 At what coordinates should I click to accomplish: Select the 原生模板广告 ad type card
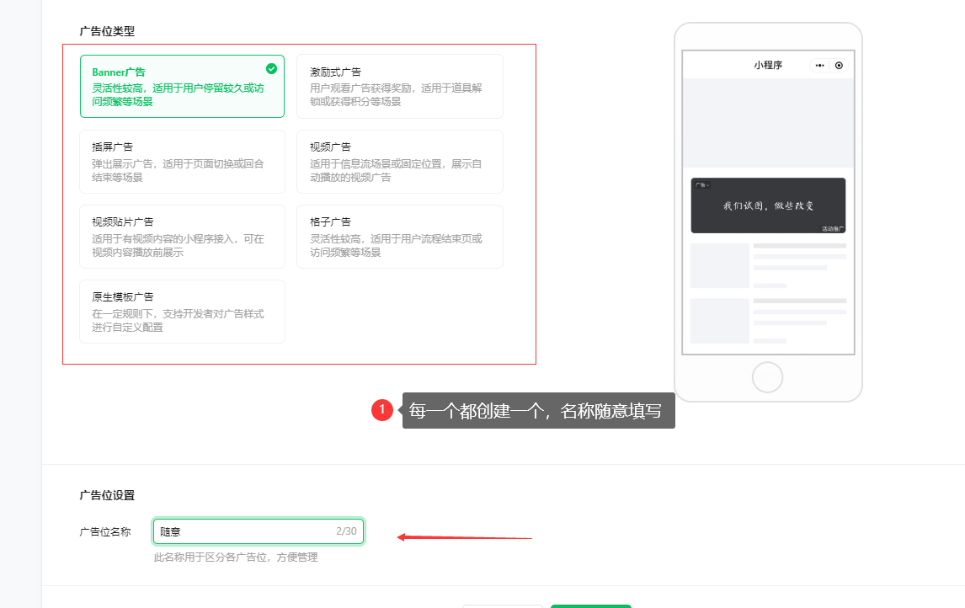point(182,312)
